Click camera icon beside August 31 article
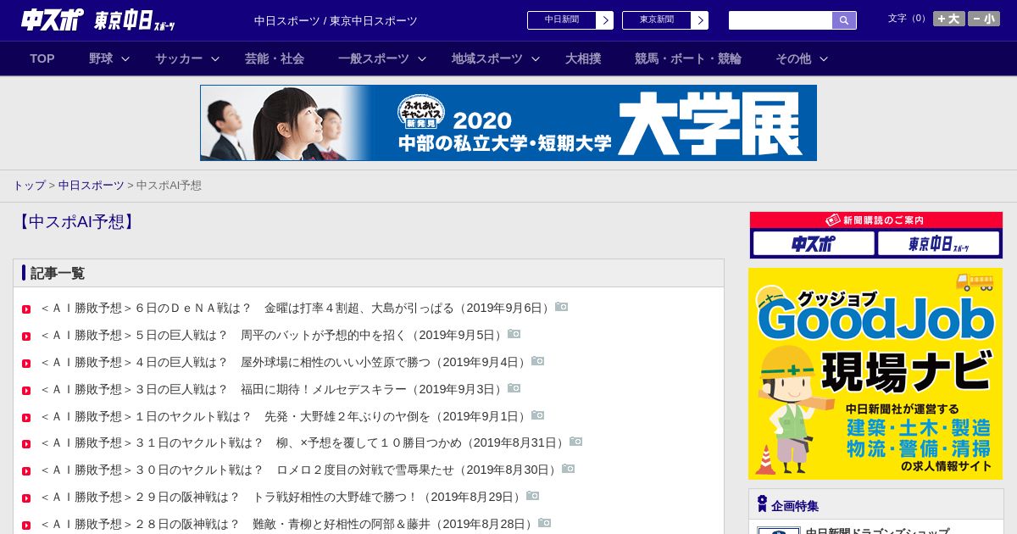The width and height of the screenshot is (1017, 534). [576, 442]
